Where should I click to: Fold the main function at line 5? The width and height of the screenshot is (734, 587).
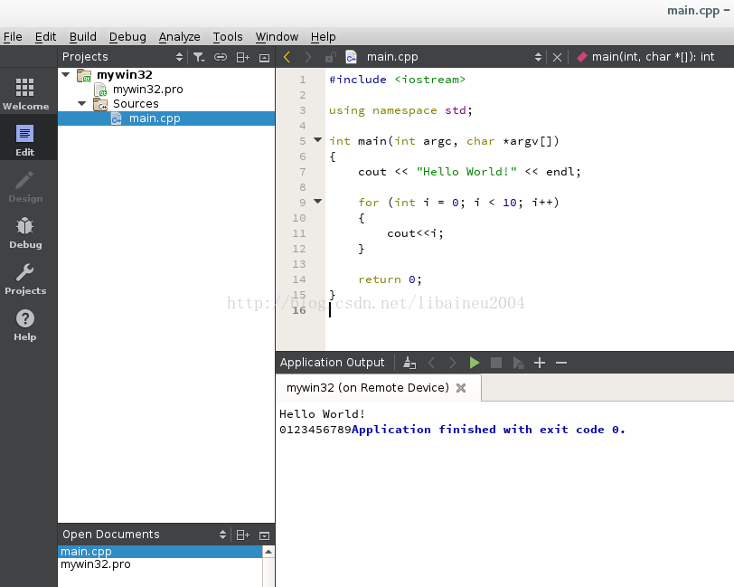tap(318, 139)
